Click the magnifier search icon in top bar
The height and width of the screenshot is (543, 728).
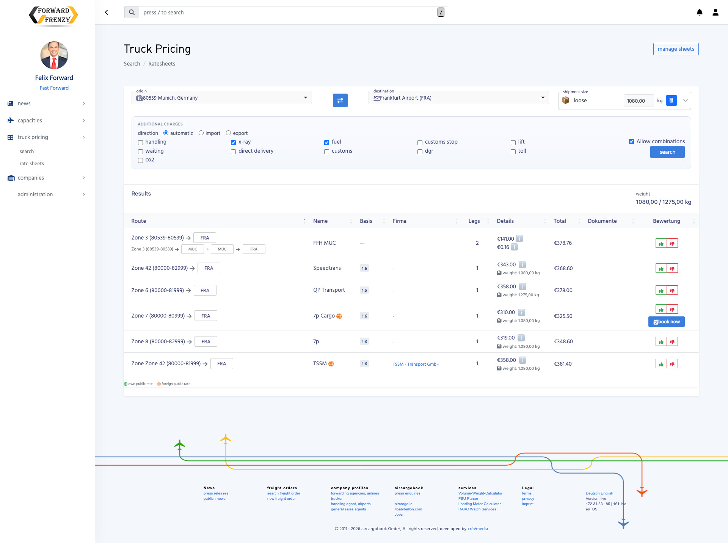pyautogui.click(x=132, y=13)
